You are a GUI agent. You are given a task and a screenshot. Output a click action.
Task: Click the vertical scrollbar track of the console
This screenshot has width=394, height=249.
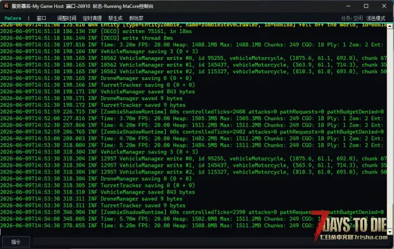(x=390, y=129)
